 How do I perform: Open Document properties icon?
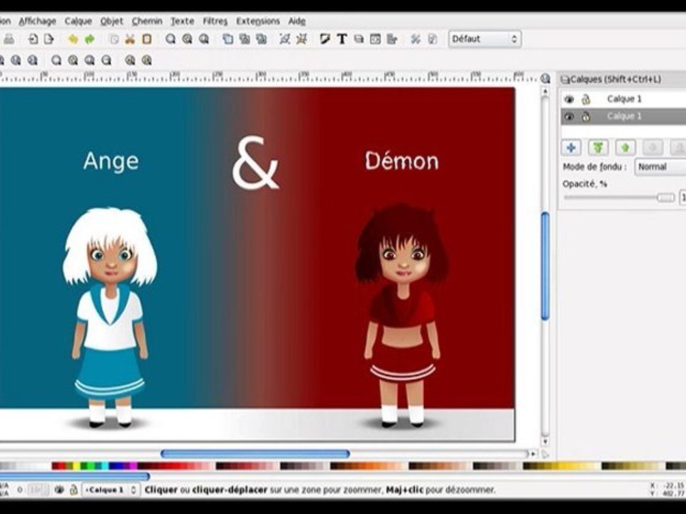coord(432,39)
